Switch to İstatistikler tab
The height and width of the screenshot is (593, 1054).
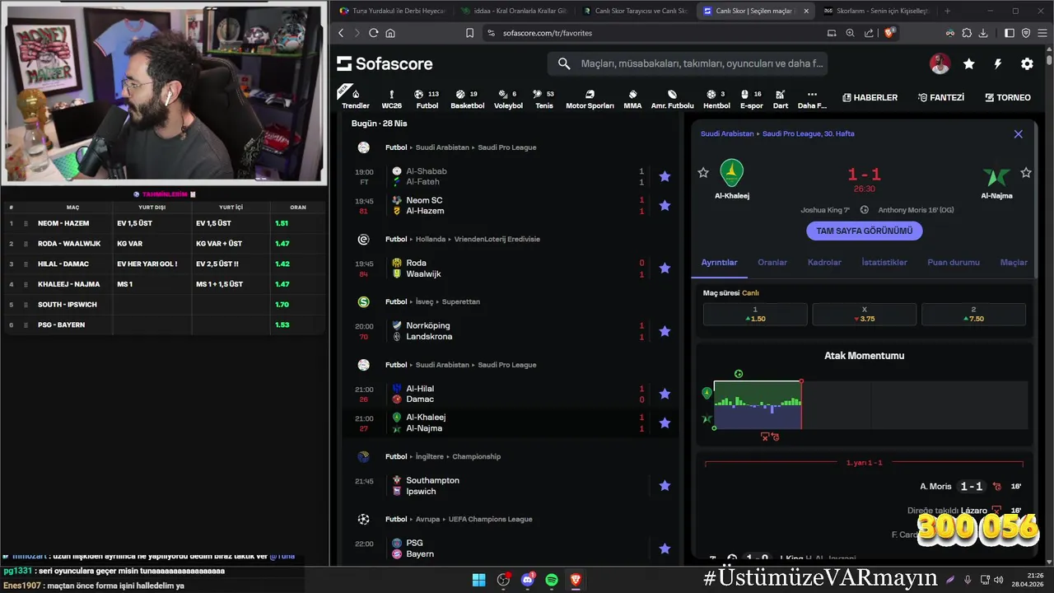(884, 262)
